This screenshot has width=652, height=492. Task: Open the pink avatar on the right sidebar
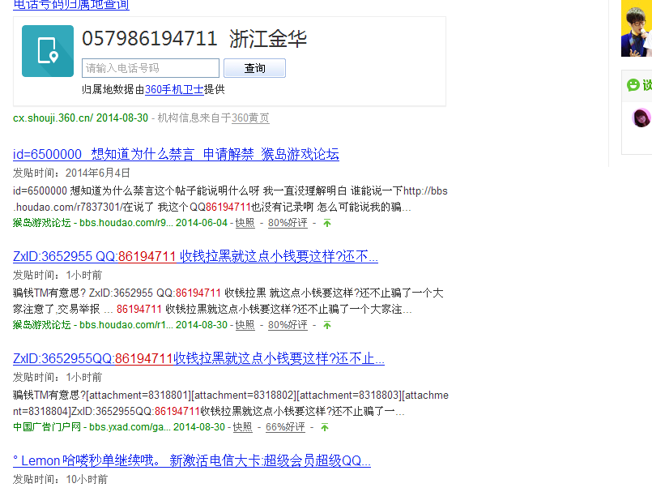click(x=641, y=118)
